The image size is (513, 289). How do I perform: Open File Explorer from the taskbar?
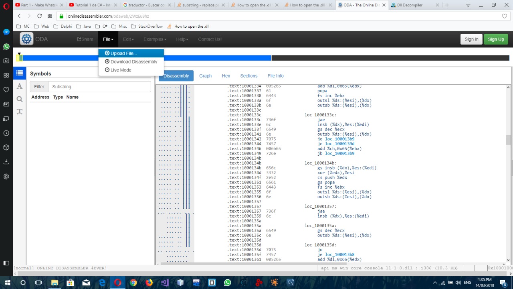(x=55, y=283)
